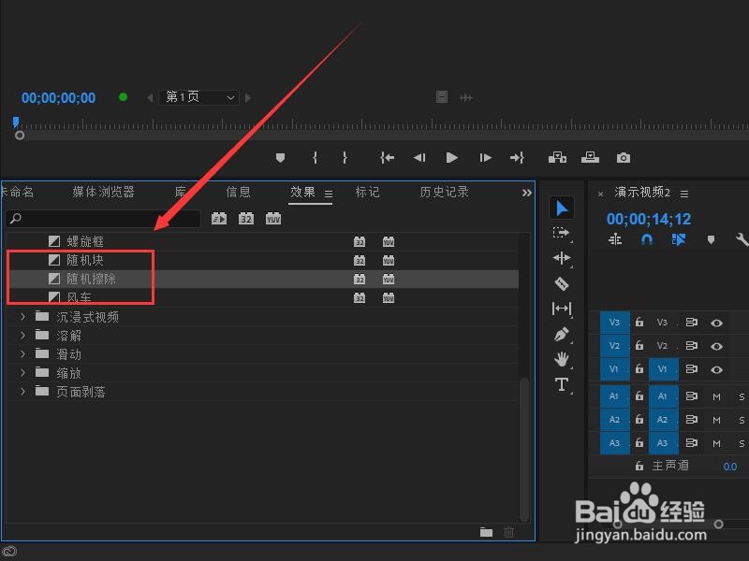Click the delete trash icon in Effects panel
The width and height of the screenshot is (749, 561).
click(508, 532)
